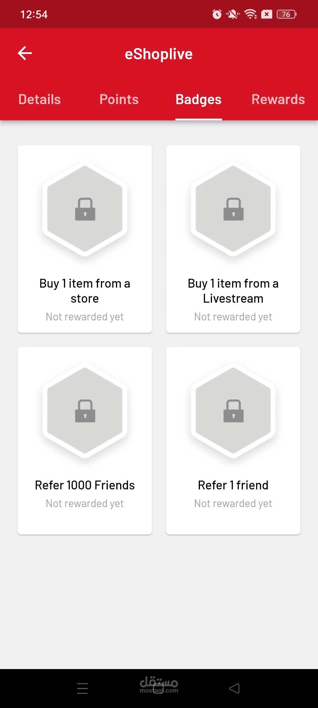Screen dimensions: 318x708
Task: Tap the "Refer 1000 Friends" title
Action: point(85,485)
